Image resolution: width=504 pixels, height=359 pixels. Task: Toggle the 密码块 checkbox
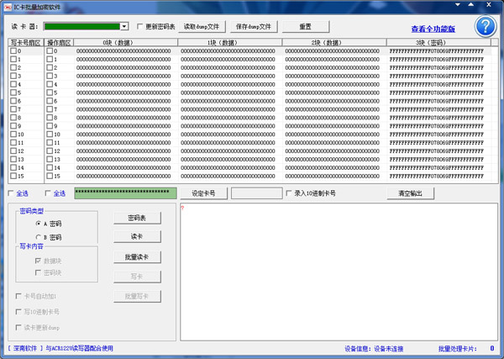tap(38, 272)
